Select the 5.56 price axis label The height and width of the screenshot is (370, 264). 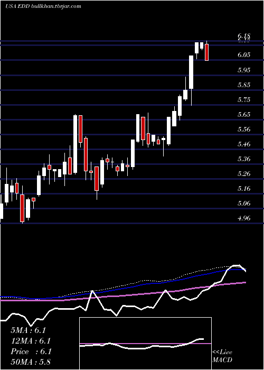coord(244,129)
